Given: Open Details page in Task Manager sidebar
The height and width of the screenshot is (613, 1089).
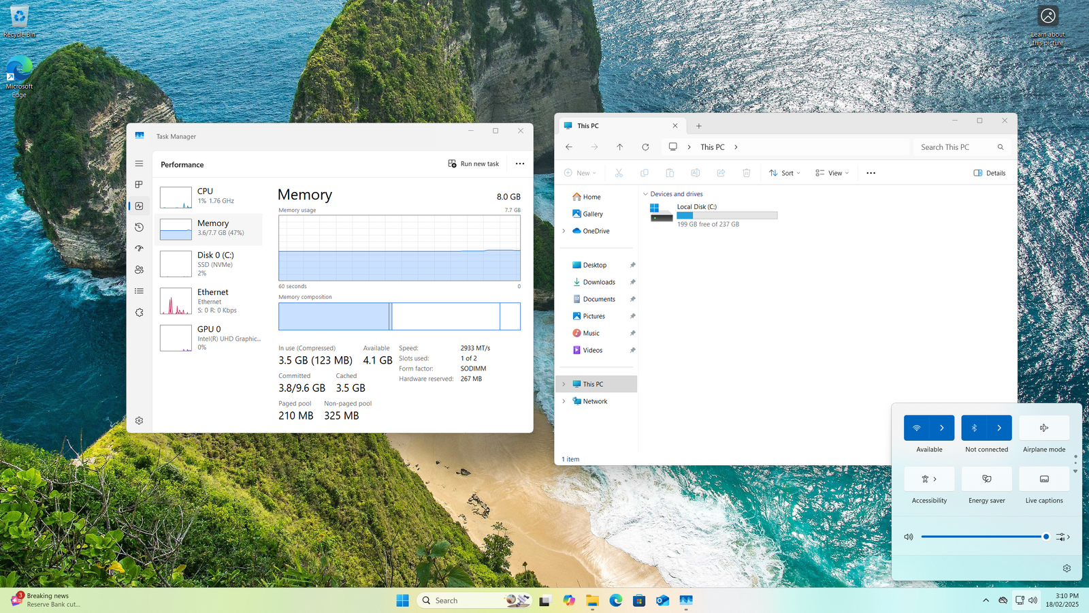Looking at the screenshot, I should (x=139, y=291).
